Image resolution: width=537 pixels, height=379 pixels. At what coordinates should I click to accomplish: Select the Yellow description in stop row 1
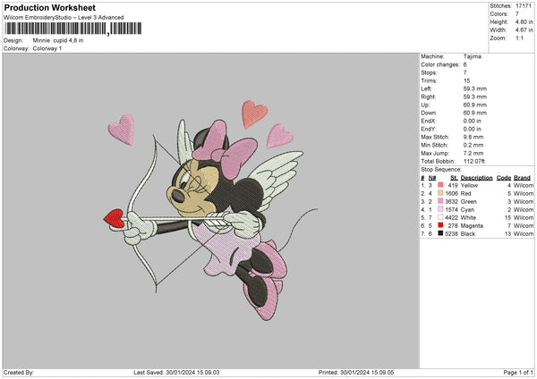tap(469, 185)
